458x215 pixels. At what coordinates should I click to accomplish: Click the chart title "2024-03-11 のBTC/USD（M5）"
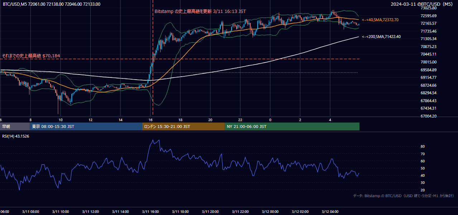pos(423,4)
